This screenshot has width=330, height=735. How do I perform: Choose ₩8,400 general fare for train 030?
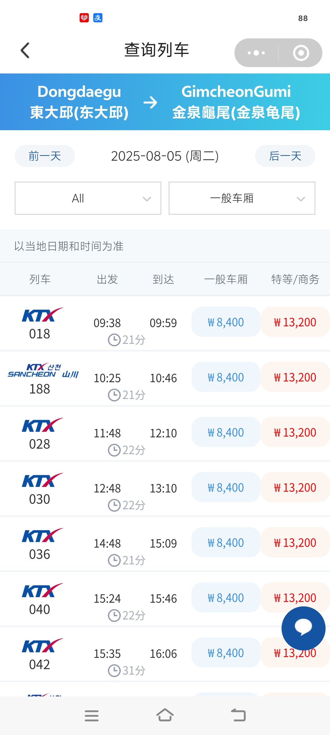225,487
